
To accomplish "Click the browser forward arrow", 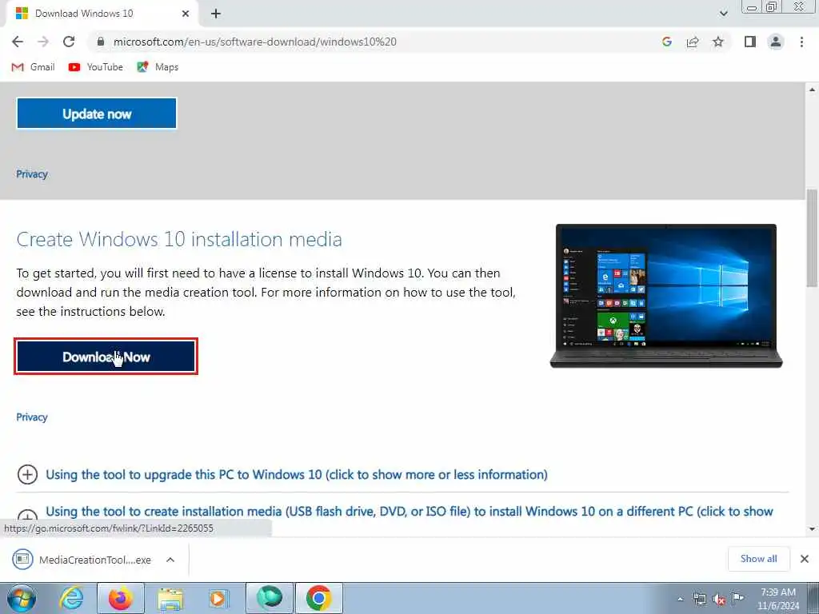I will [43, 42].
